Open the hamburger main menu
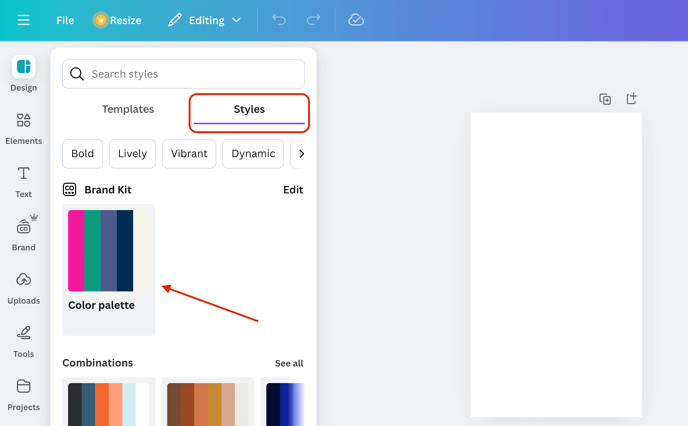Image resolution: width=688 pixels, height=426 pixels. click(24, 20)
